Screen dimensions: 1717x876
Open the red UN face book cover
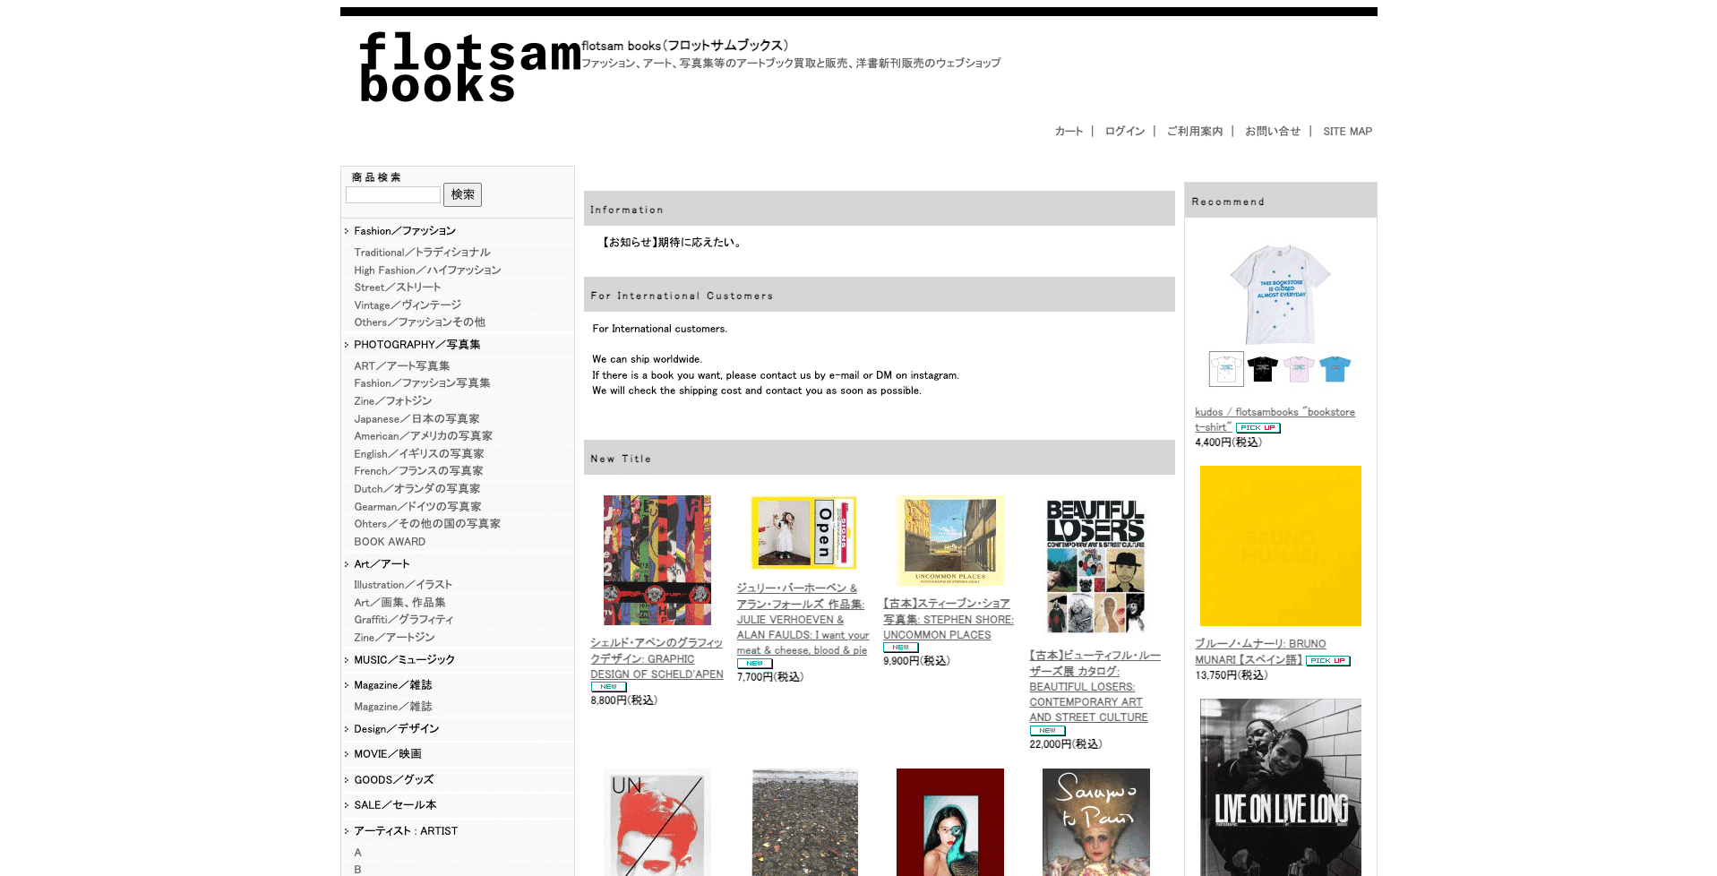coord(657,822)
